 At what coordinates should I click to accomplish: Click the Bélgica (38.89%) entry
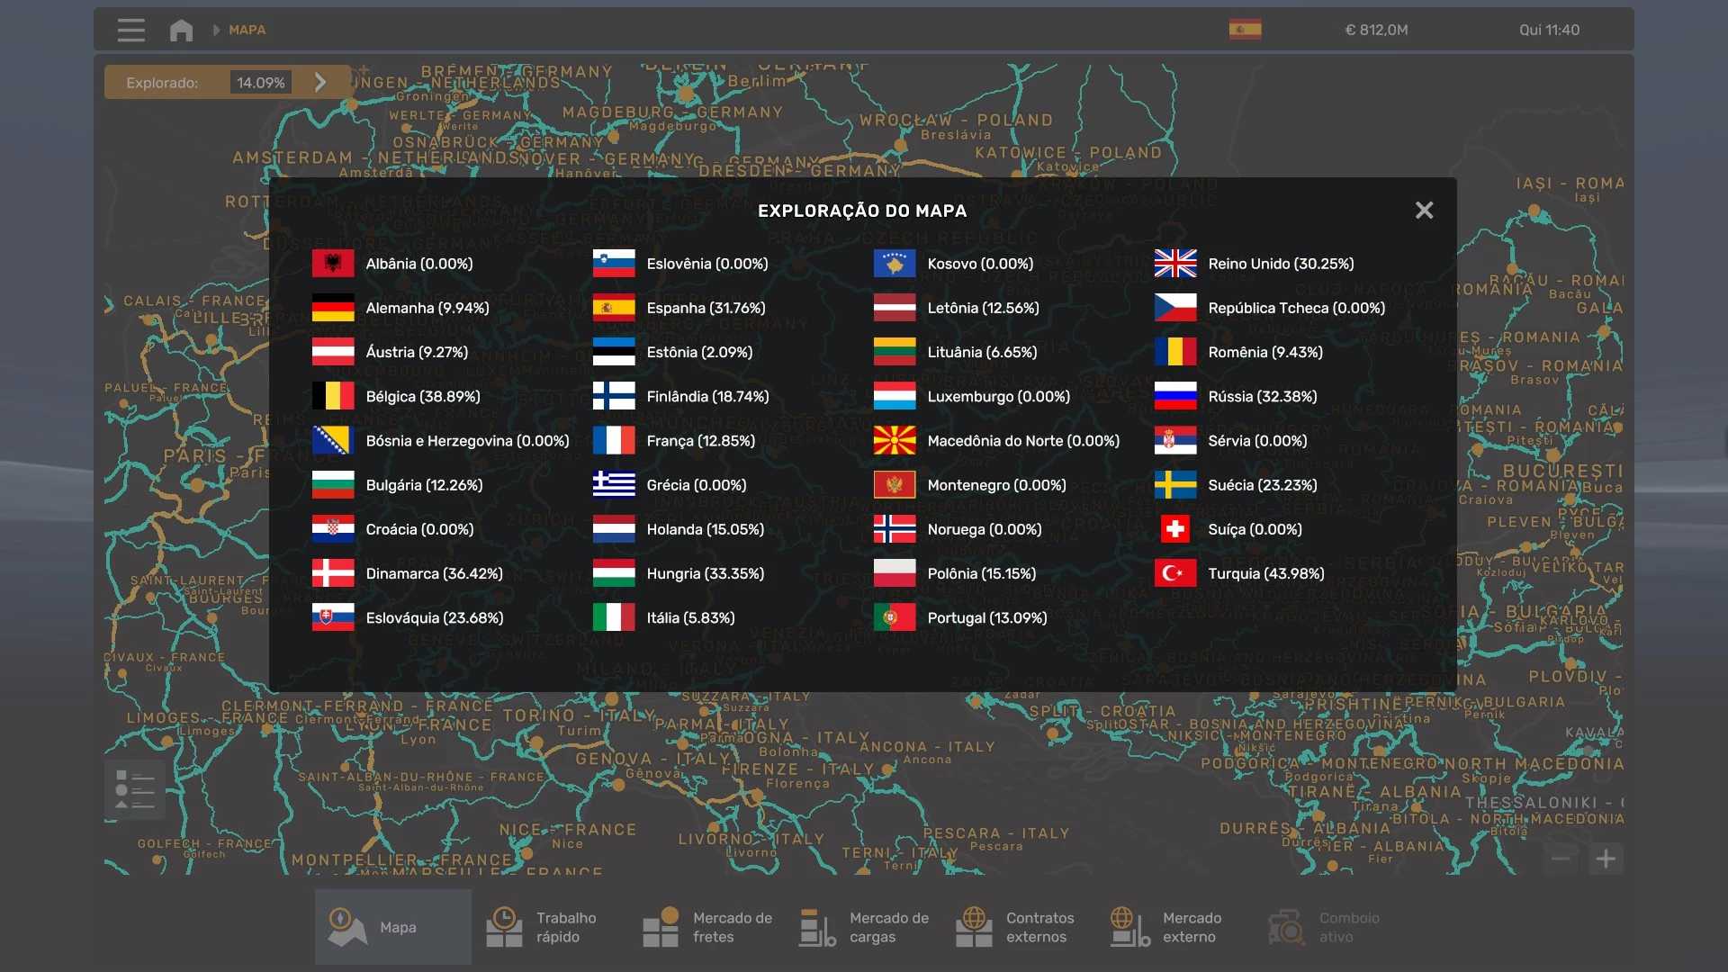(x=422, y=396)
